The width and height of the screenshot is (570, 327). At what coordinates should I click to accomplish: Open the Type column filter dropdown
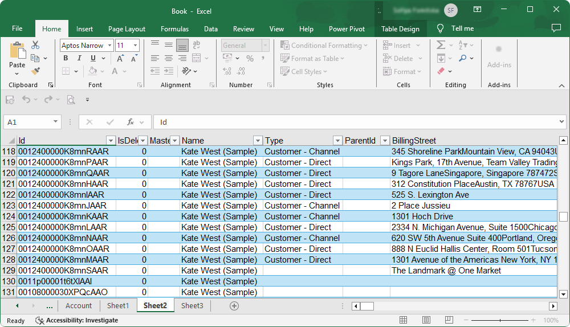tap(337, 141)
